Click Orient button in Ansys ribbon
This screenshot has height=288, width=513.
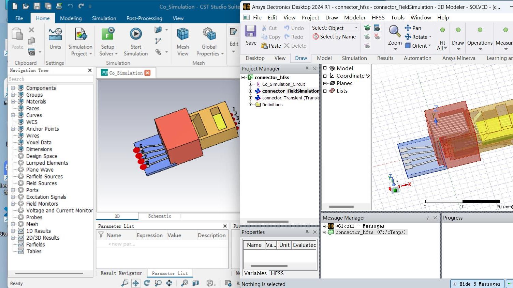point(417,46)
